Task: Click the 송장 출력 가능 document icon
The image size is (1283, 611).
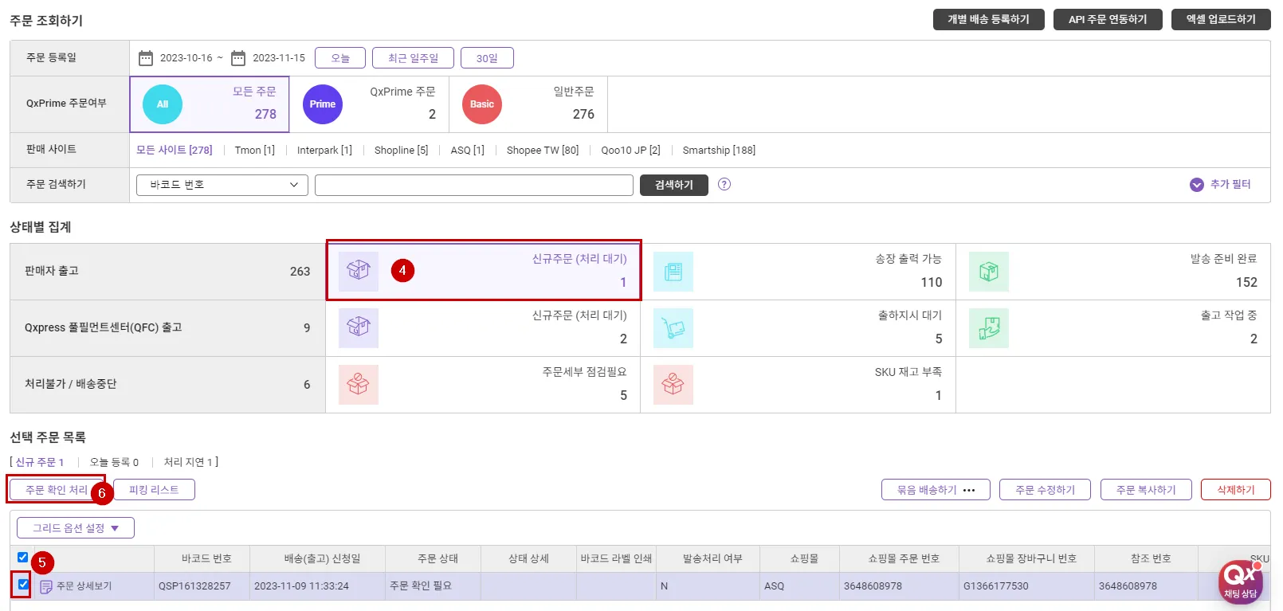Action: point(673,272)
